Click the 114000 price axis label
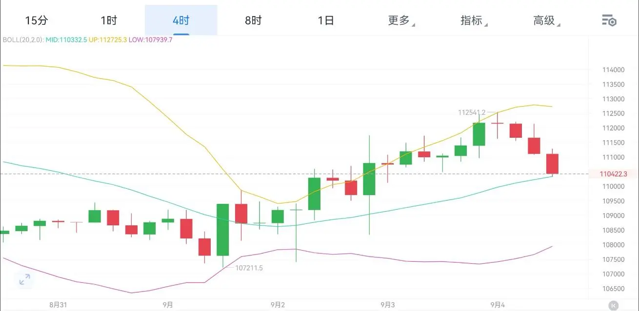 coord(613,70)
